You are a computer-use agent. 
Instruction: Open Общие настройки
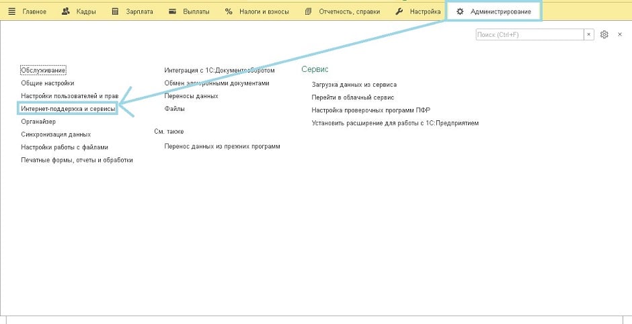(48, 83)
